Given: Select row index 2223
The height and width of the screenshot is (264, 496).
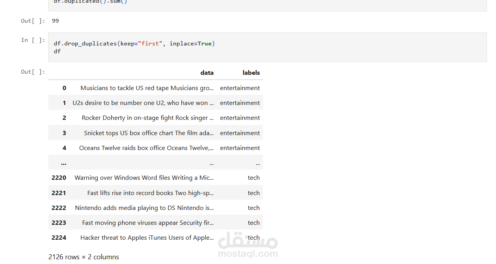Looking at the screenshot, I should pyautogui.click(x=59, y=223).
